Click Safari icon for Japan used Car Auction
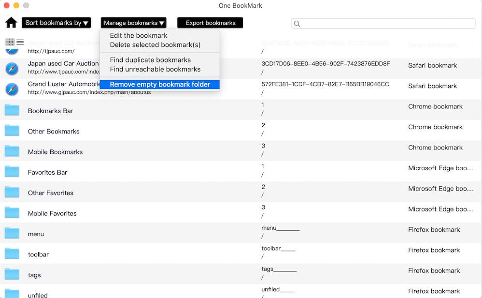This screenshot has width=482, height=298. 12,68
